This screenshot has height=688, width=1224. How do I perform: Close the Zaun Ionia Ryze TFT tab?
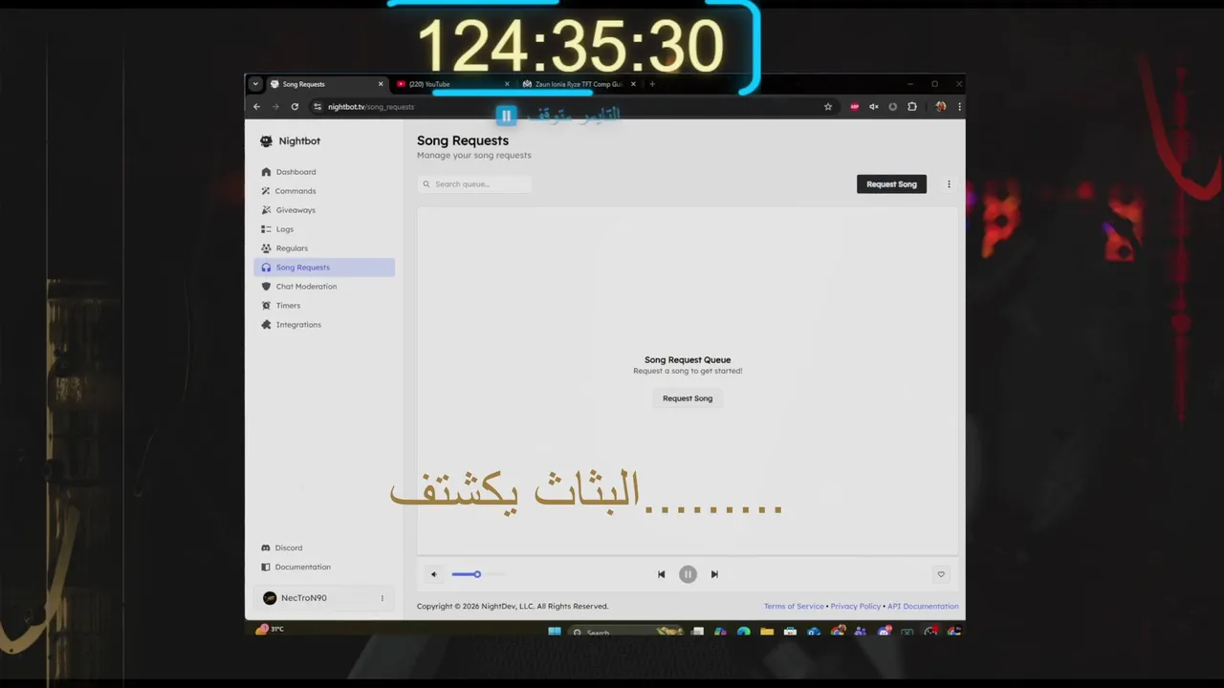pos(633,84)
